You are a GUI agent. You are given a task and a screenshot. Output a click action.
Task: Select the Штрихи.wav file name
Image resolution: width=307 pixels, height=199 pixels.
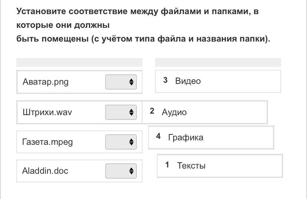pyautogui.click(x=47, y=112)
